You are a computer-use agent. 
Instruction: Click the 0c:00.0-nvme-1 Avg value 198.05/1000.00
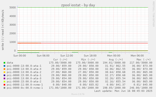(x=114, y=88)
